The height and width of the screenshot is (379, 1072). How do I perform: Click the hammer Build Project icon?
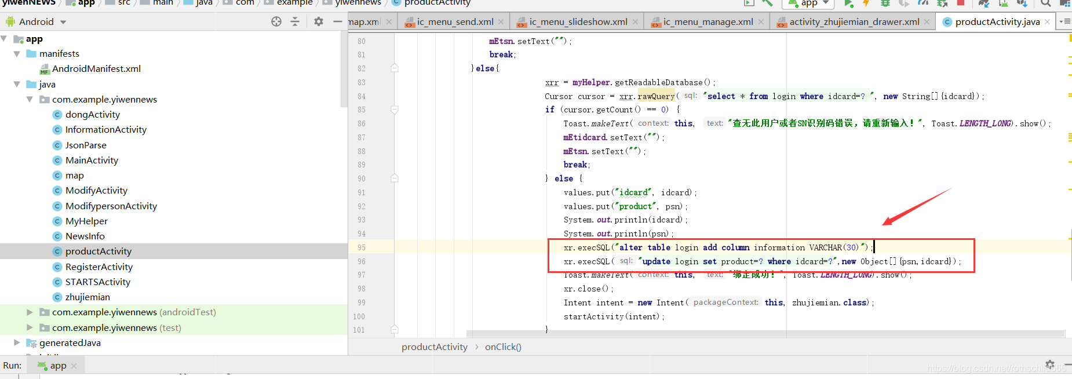coord(768,3)
